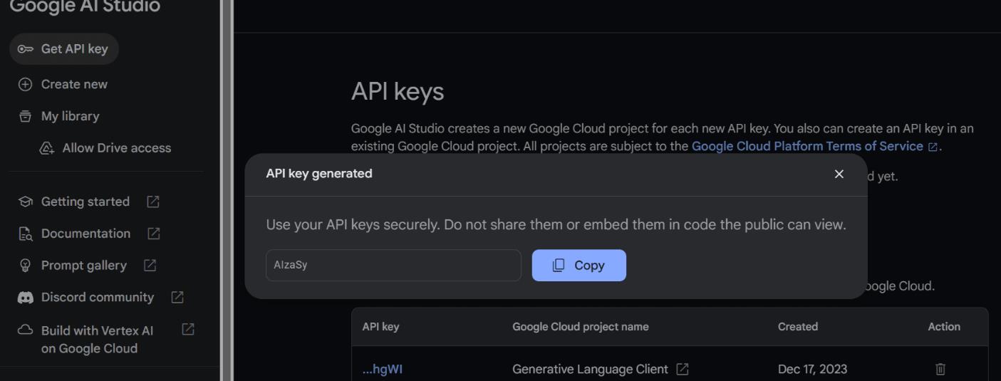Click the Discord logo icon
This screenshot has height=381, width=1001.
tap(25, 298)
